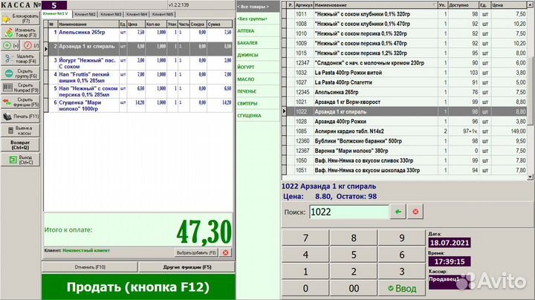
Task: Switch to the Клиент №5 tab
Action: pyautogui.click(x=163, y=14)
